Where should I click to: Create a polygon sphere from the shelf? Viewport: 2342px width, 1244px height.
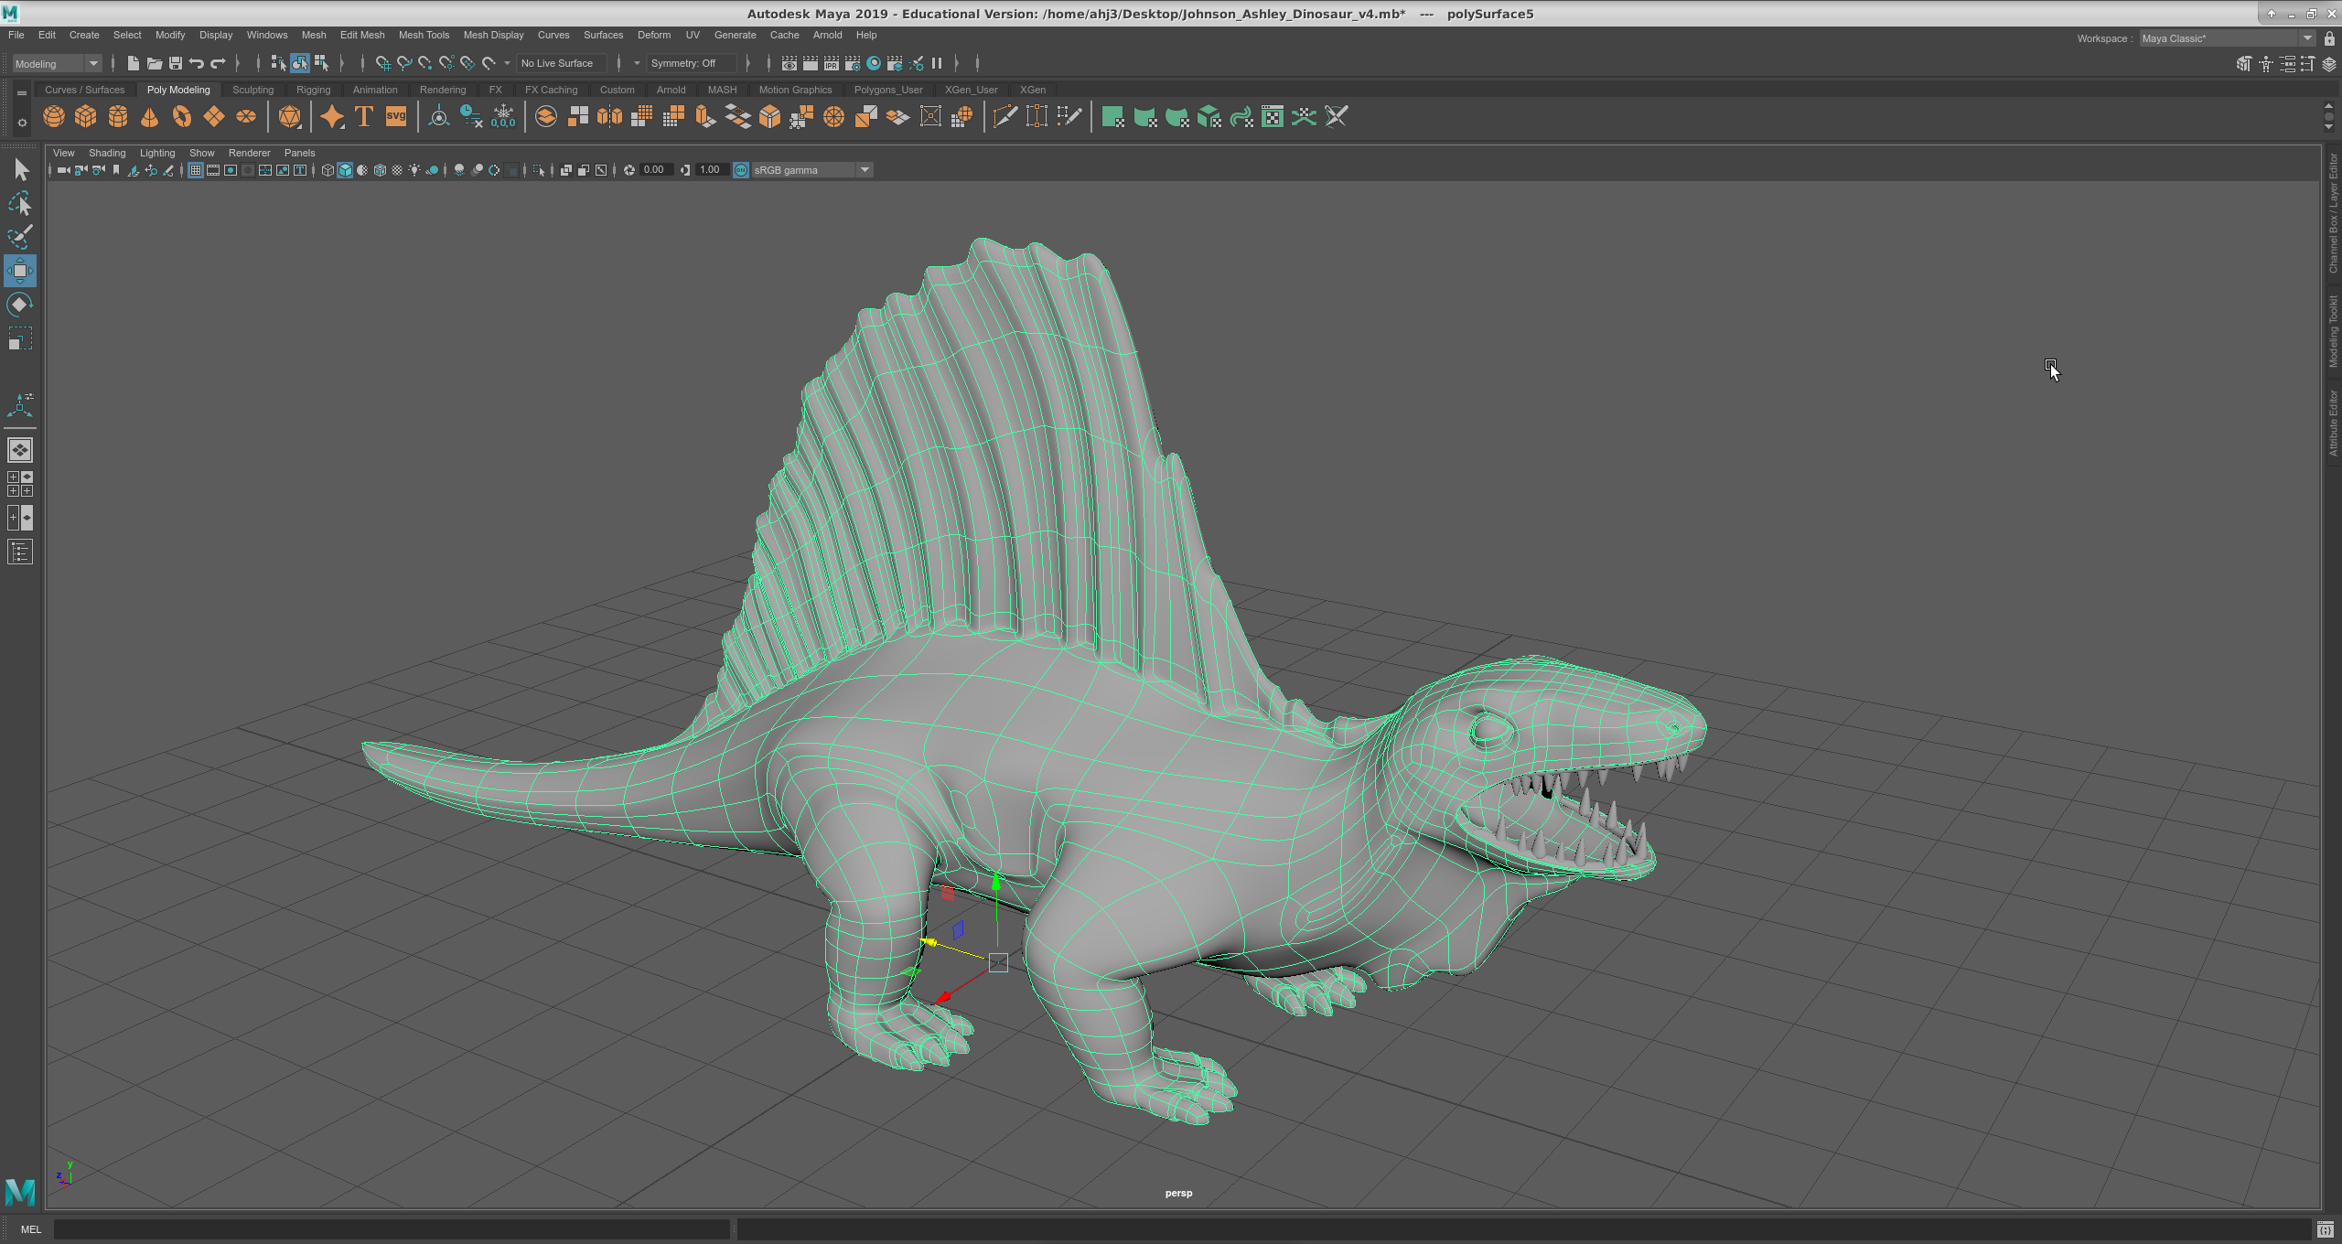point(54,117)
